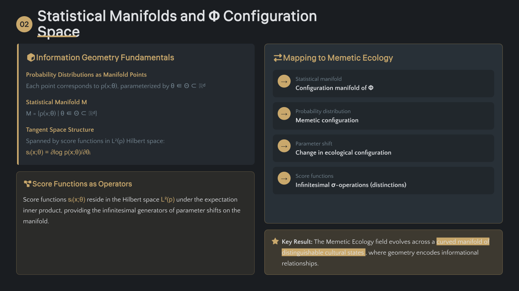Click the Infinitesimal σ-operations (distinctions) entry
Viewport: 519px width, 291px height.
tap(351, 185)
